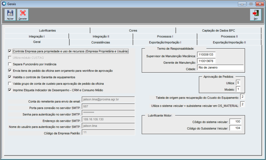Open Exportação/Importação II tab
The image size is (266, 160).
(x=229, y=42)
